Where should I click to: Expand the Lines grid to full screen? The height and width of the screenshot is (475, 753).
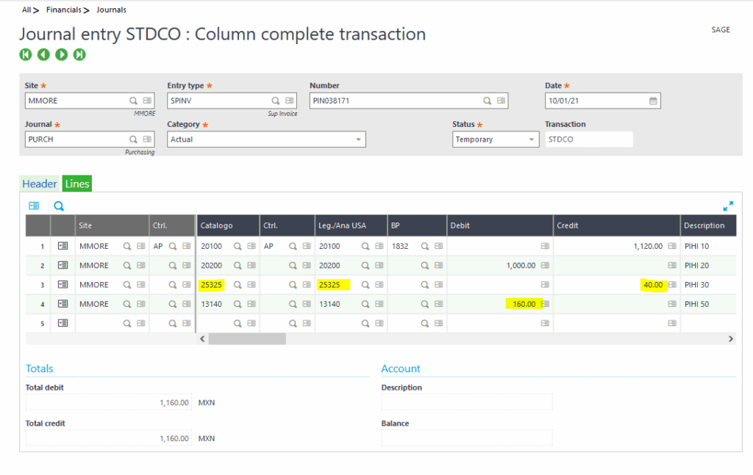pyautogui.click(x=728, y=206)
